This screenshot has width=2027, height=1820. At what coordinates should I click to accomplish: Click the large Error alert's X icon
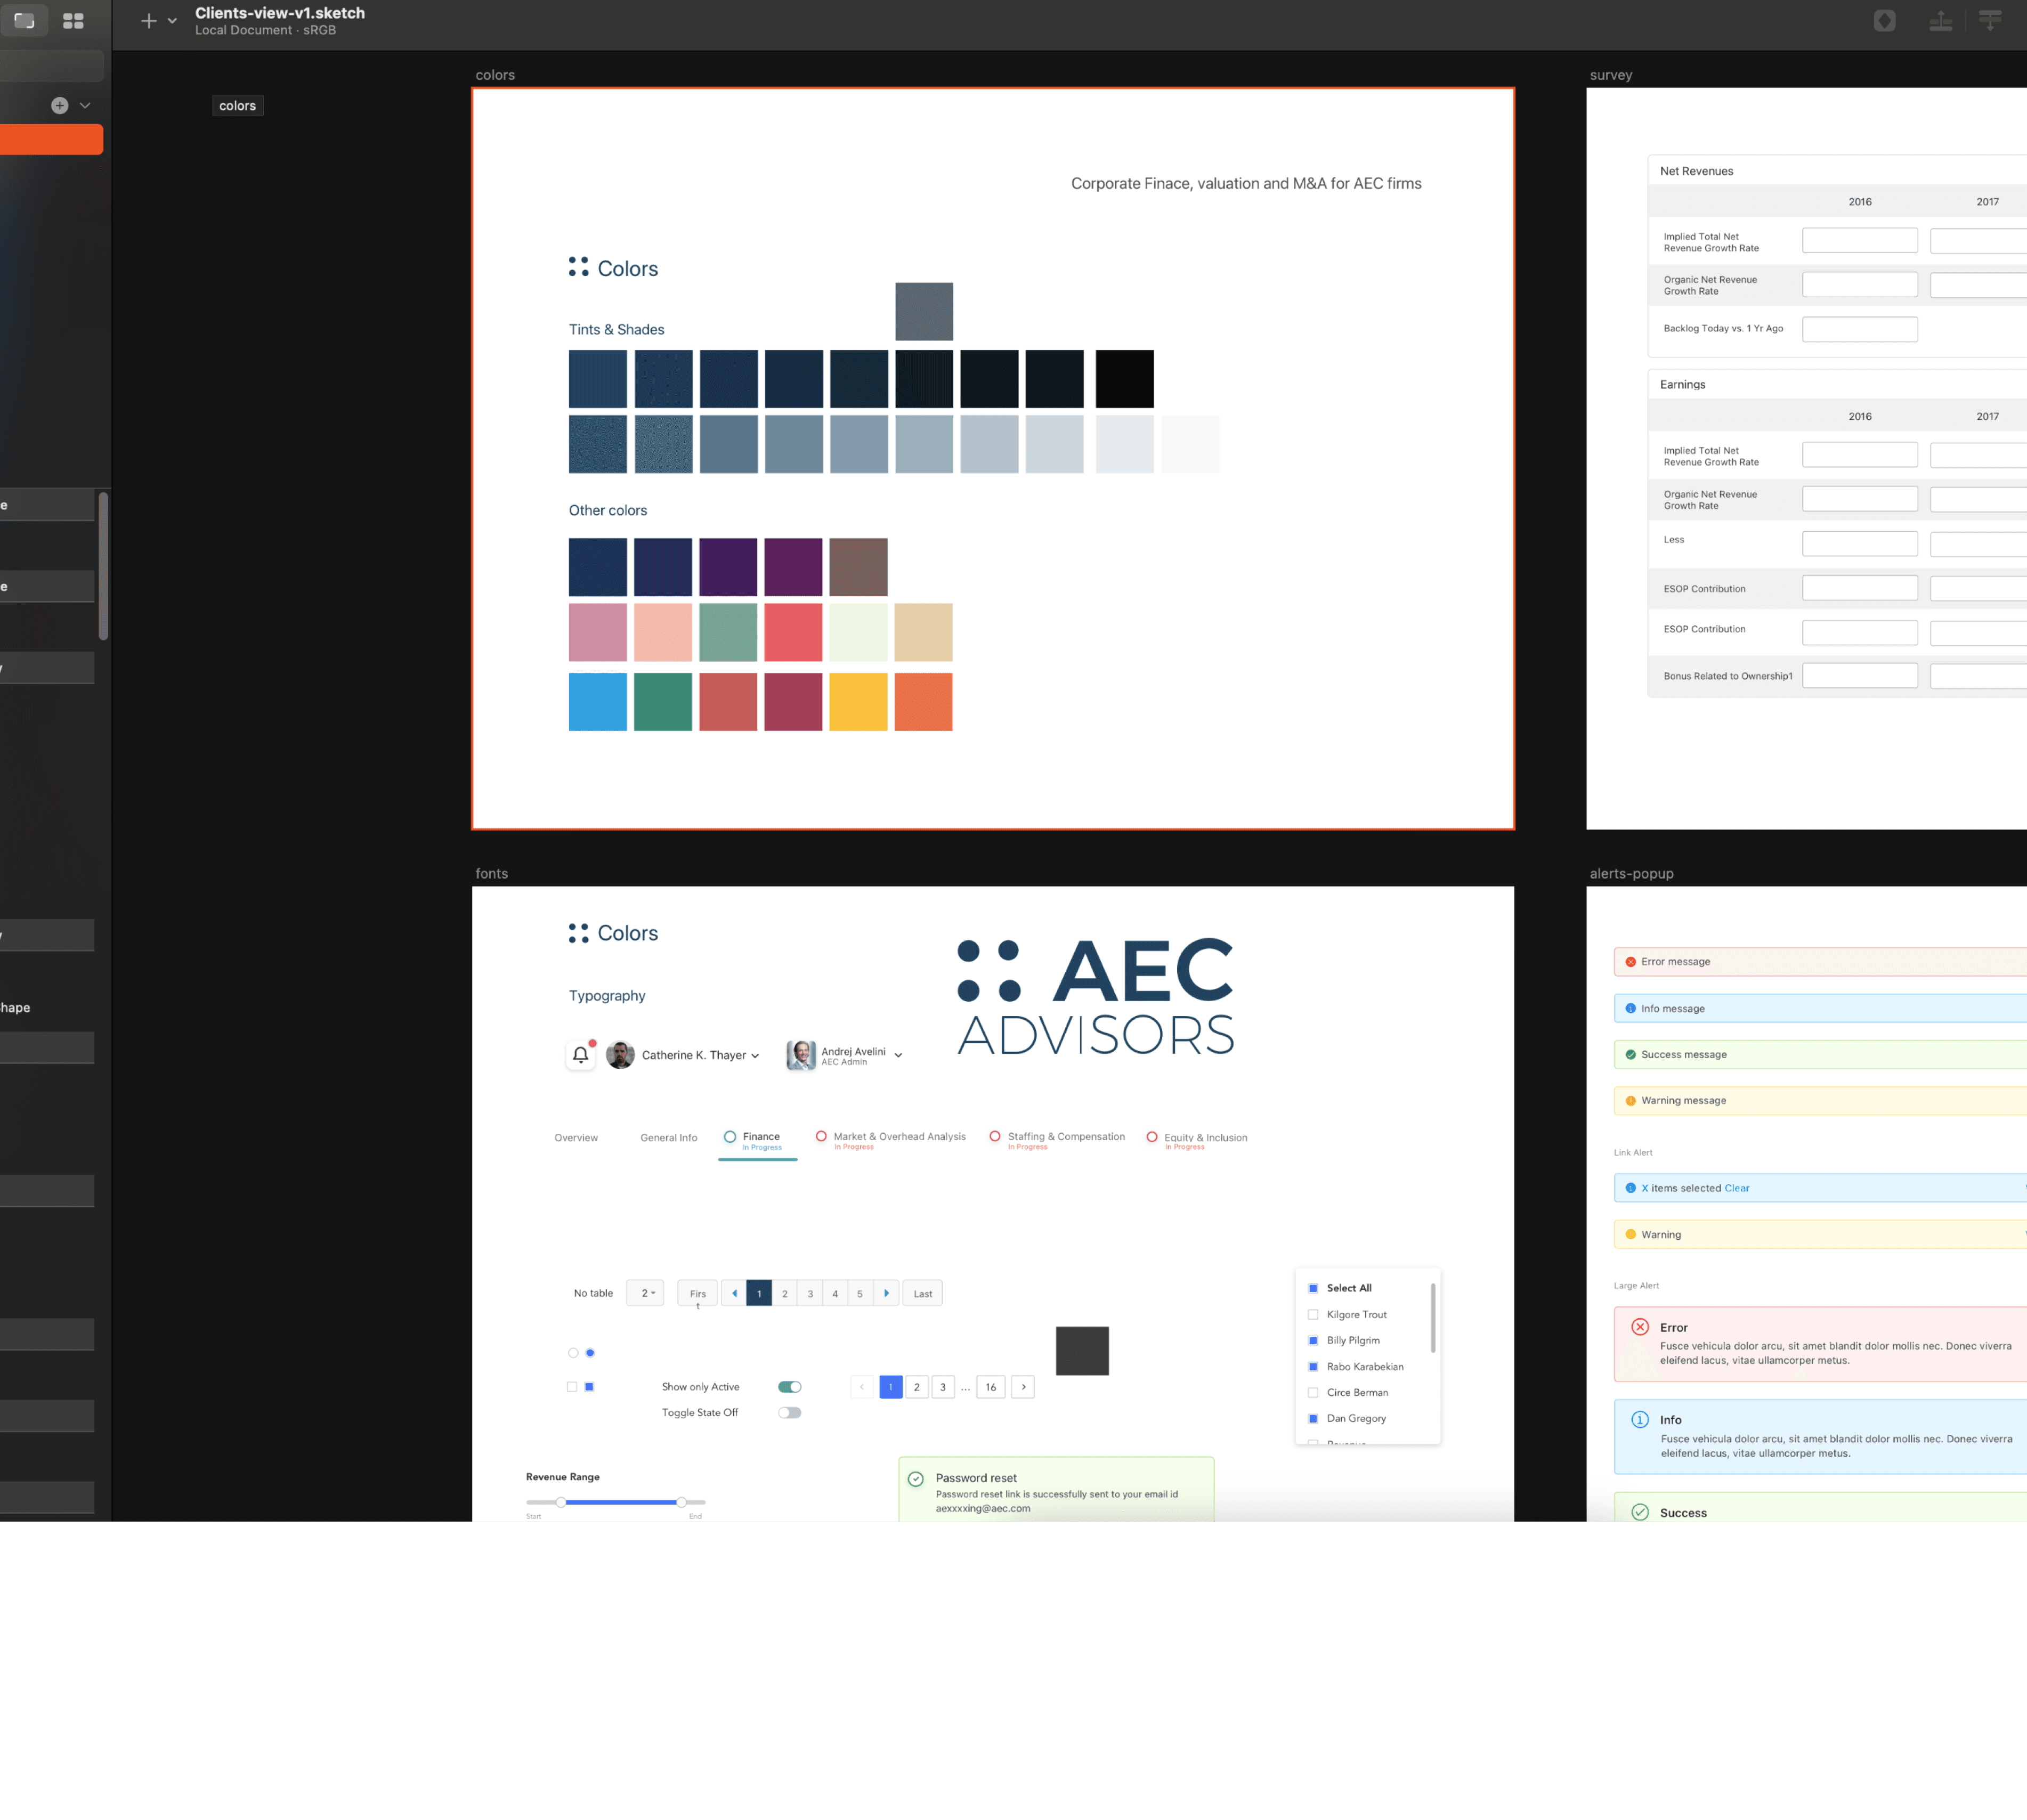pyautogui.click(x=1640, y=1327)
